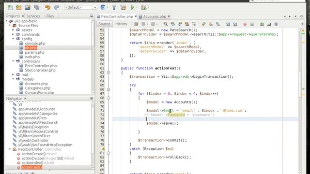The height and width of the screenshot is (174, 310).
Task: Expand the commands folder
Action: 13,34
